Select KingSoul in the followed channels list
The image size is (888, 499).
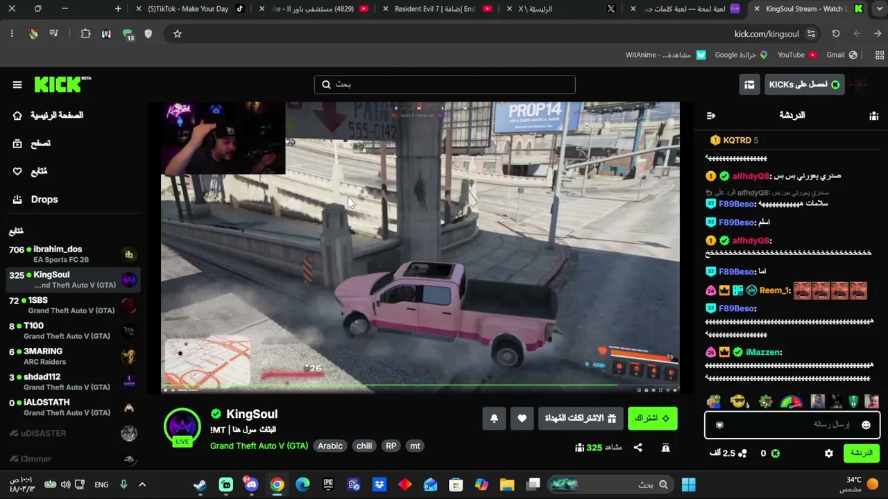pyautogui.click(x=72, y=280)
